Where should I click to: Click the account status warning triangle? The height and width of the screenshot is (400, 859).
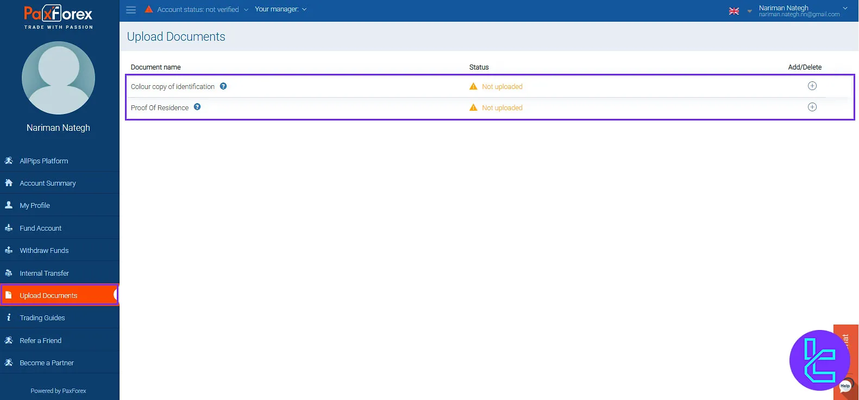point(149,9)
